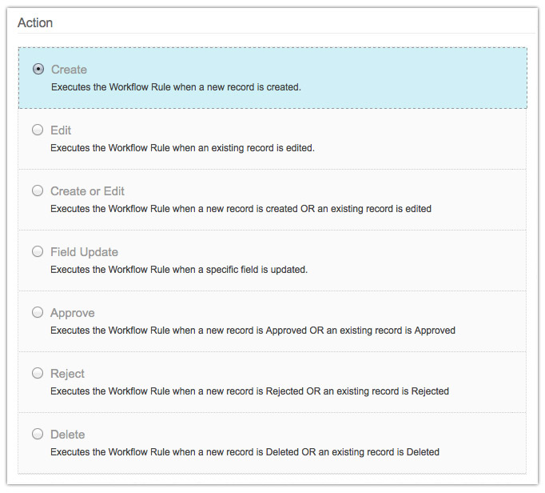Click the 'Approve' option label
The image size is (545, 493).
click(72, 313)
